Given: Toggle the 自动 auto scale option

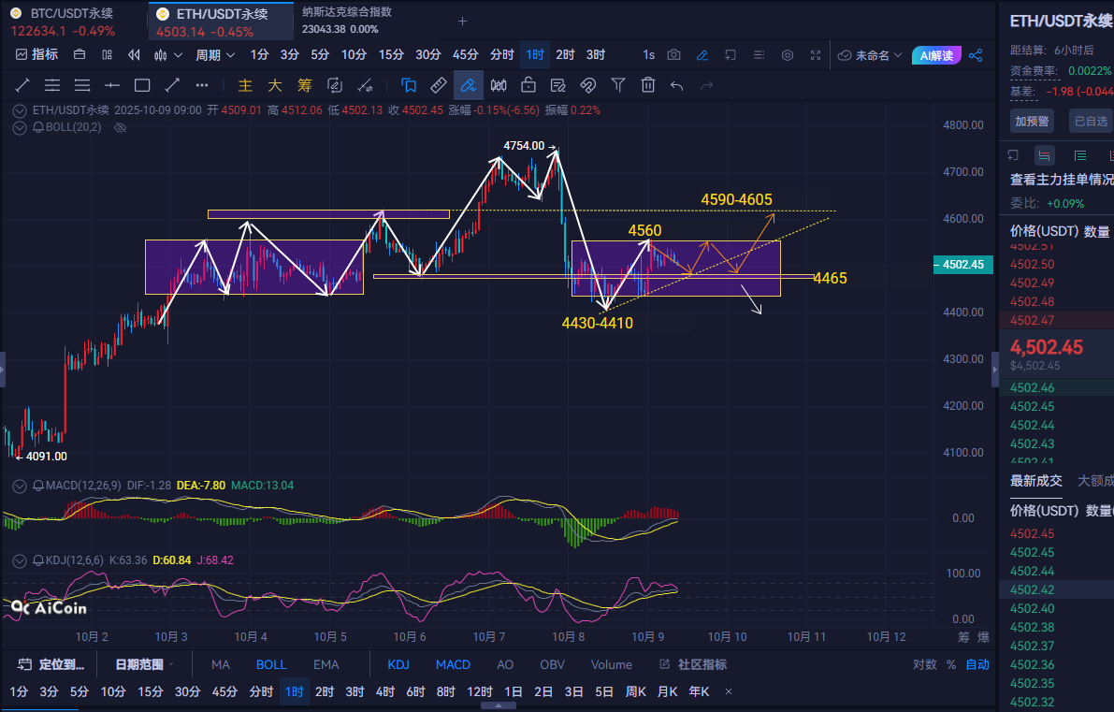Looking at the screenshot, I should point(977,664).
